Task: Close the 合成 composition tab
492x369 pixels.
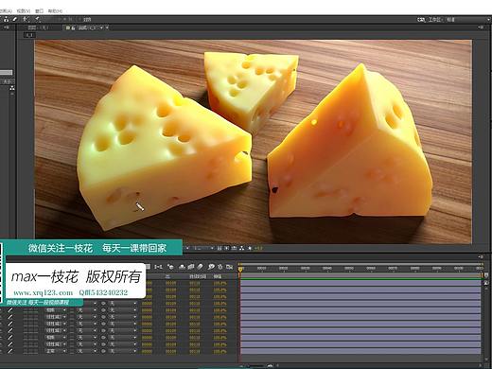Action: [x=107, y=27]
